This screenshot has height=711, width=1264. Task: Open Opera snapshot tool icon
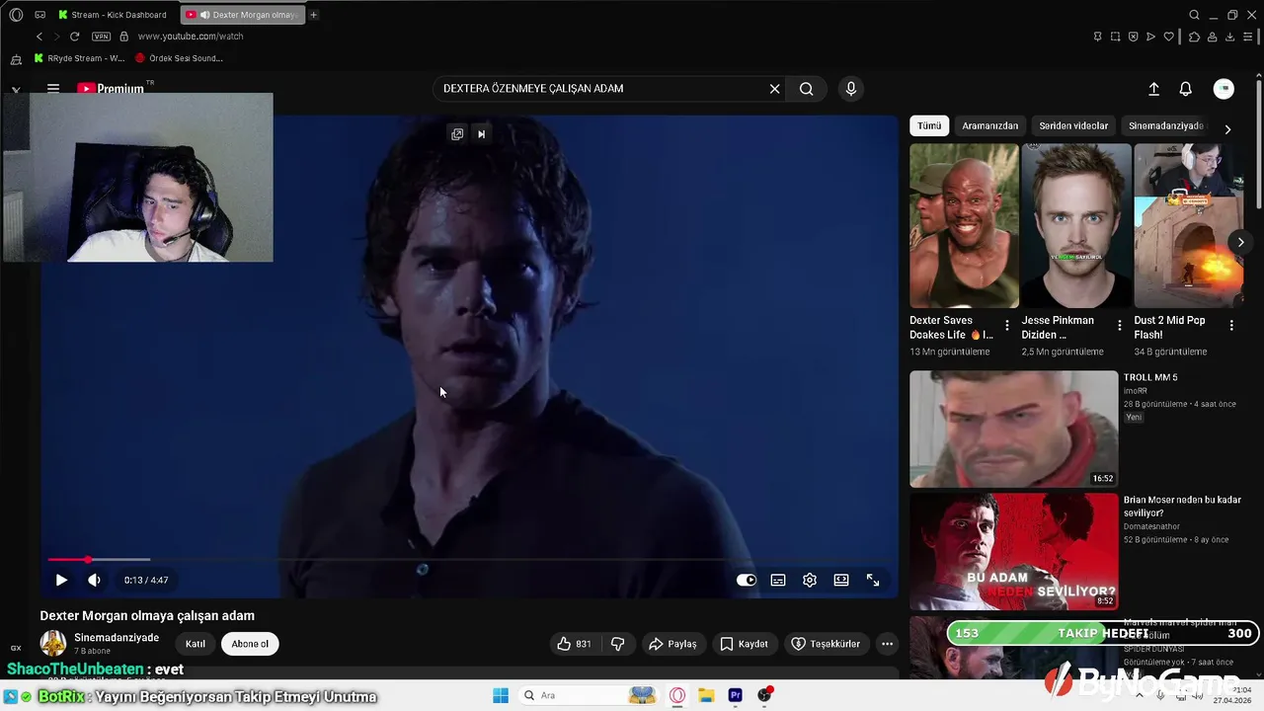point(1115,37)
